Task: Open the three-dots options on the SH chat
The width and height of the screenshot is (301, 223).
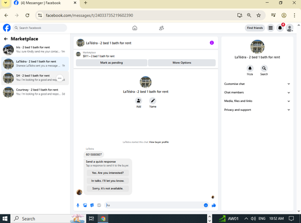Action: click(60, 78)
